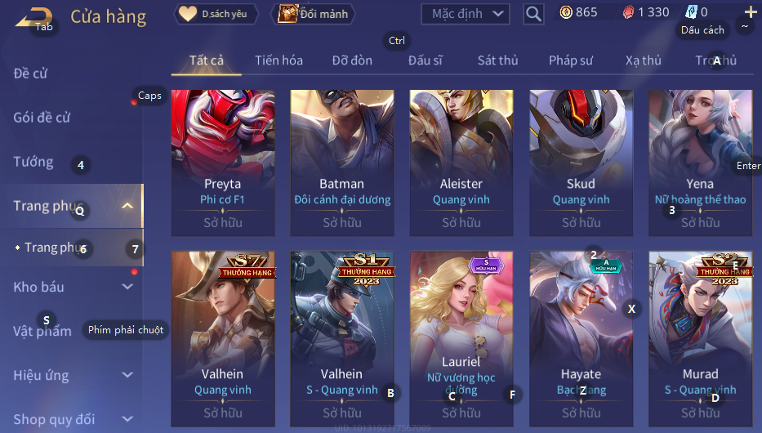The width and height of the screenshot is (762, 433).
Task: Select the Batman Đôi cánh đại dương skin
Action: click(x=342, y=163)
